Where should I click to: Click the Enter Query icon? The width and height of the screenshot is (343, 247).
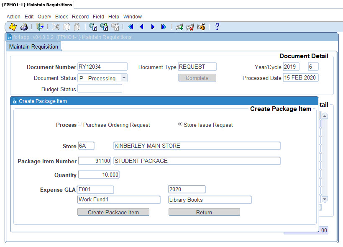93,27
